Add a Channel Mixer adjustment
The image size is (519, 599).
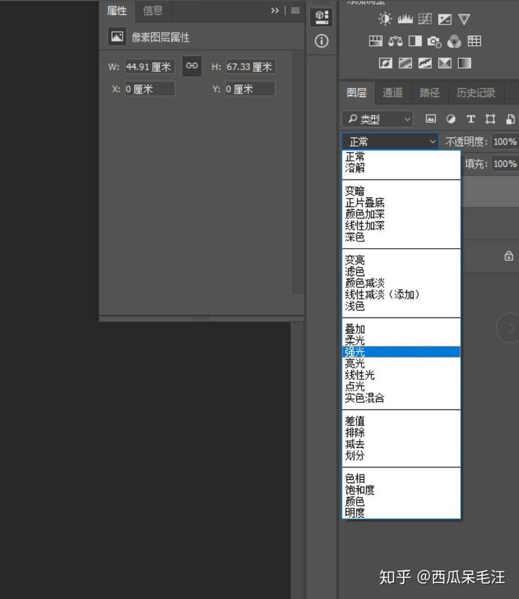click(x=454, y=41)
